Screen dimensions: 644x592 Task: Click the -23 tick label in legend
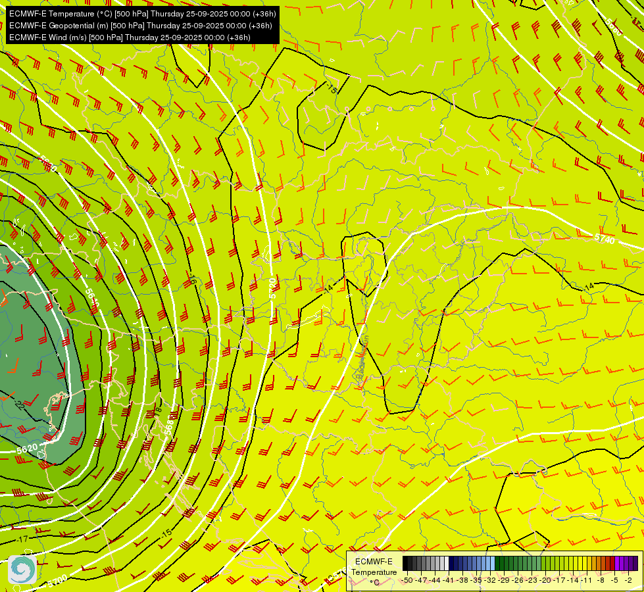[532, 581]
